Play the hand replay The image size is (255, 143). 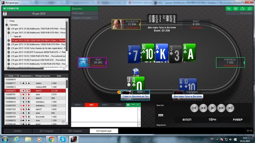click(x=212, y=108)
